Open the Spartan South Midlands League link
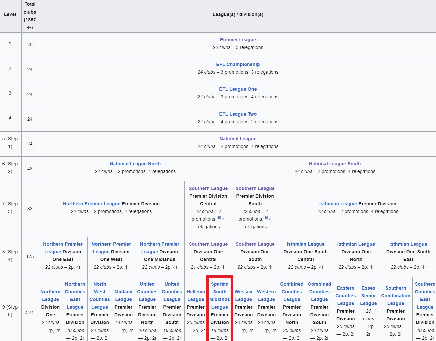 pos(220,296)
